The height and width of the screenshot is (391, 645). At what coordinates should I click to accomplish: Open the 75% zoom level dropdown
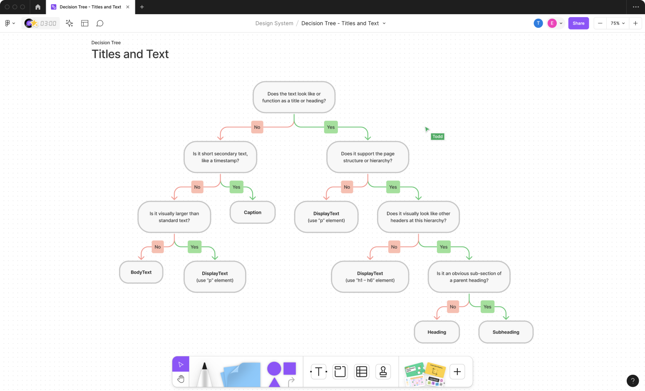618,23
